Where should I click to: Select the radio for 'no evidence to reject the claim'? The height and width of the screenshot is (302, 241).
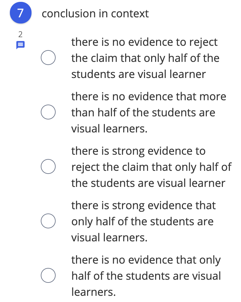48,58
